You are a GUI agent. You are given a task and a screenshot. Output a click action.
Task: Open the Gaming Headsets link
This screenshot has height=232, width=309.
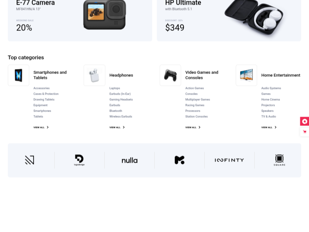[121, 99]
